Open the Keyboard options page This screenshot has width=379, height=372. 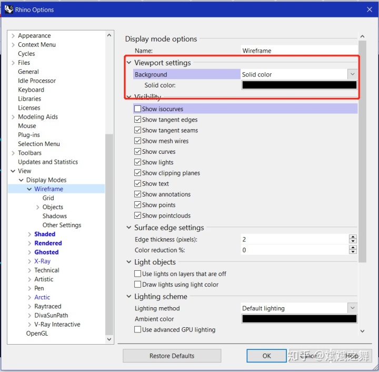pos(31,90)
